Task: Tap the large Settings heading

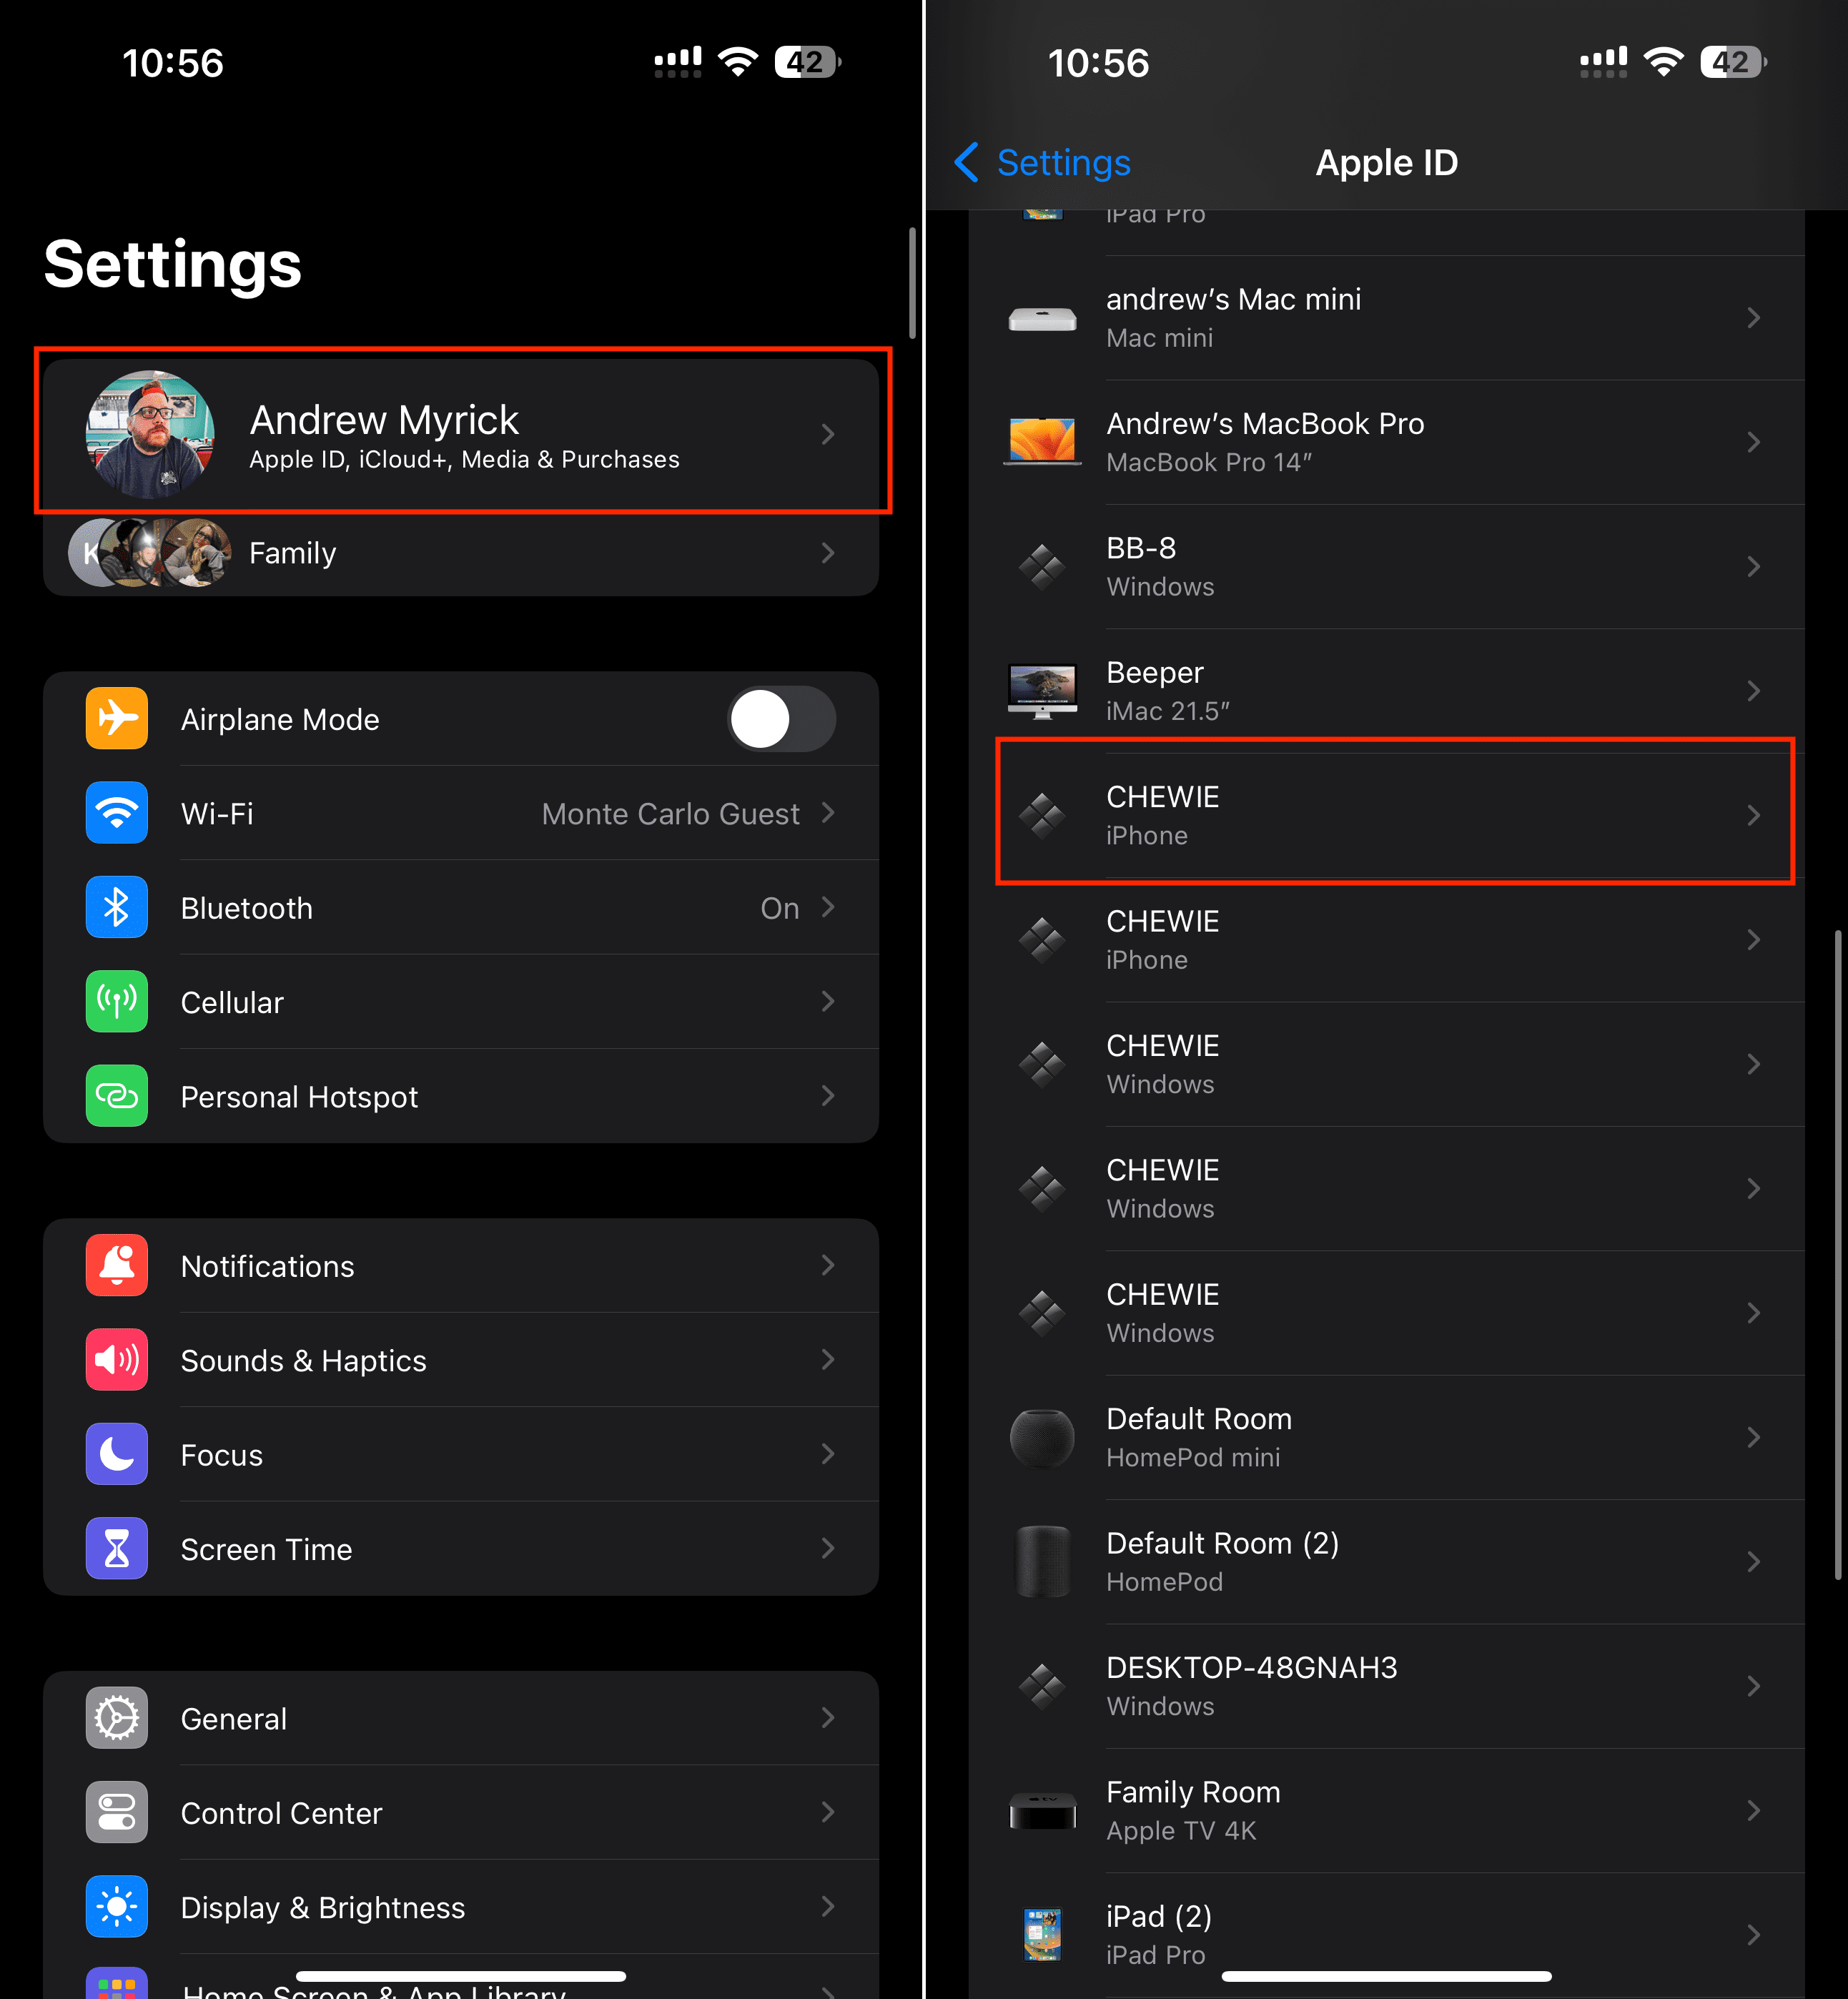Action: click(172, 265)
